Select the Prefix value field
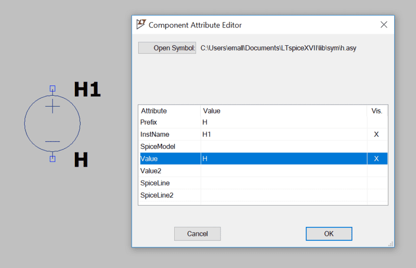 click(x=283, y=122)
